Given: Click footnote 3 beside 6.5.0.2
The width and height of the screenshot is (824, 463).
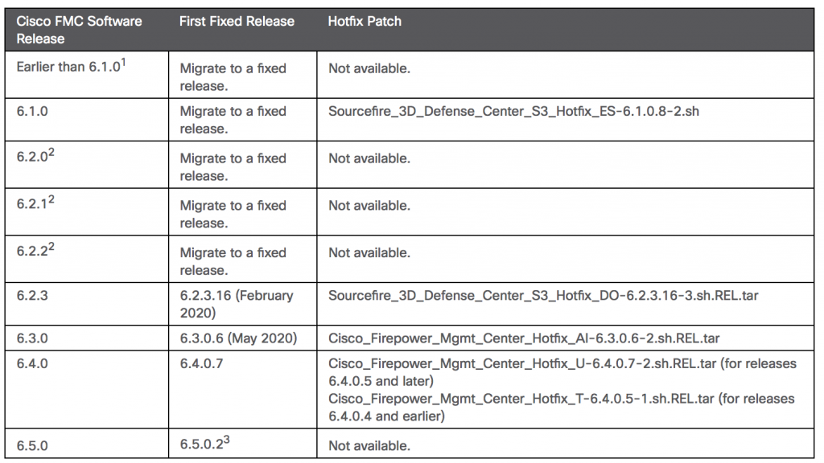Looking at the screenshot, I should pyautogui.click(x=226, y=440).
